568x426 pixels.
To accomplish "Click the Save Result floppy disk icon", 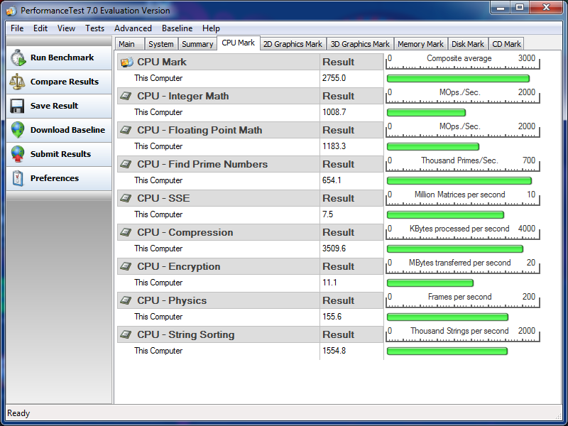I will pos(17,106).
